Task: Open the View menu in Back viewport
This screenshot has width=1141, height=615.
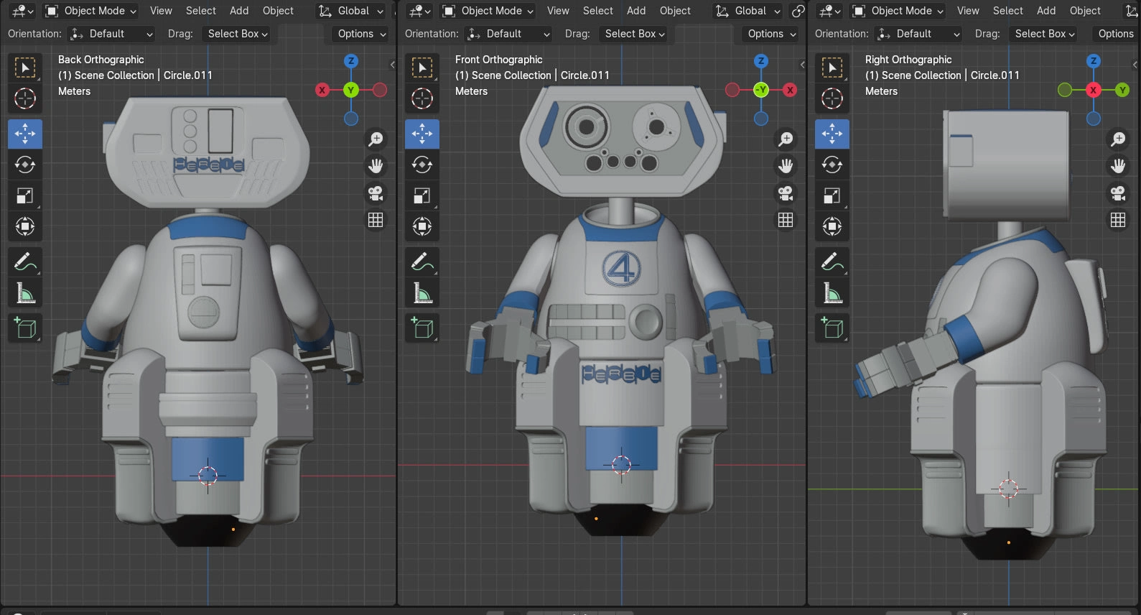Action: [161, 11]
